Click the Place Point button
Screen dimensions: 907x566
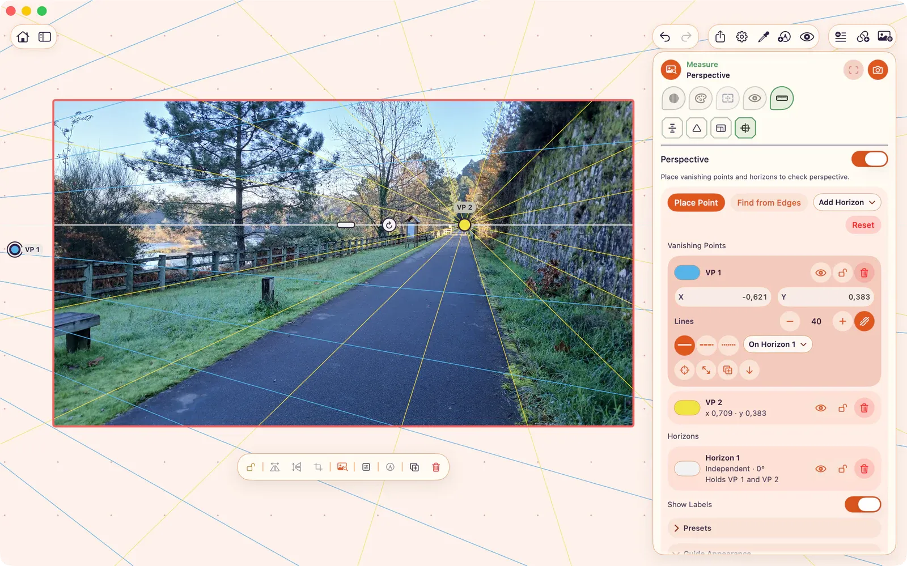point(696,202)
